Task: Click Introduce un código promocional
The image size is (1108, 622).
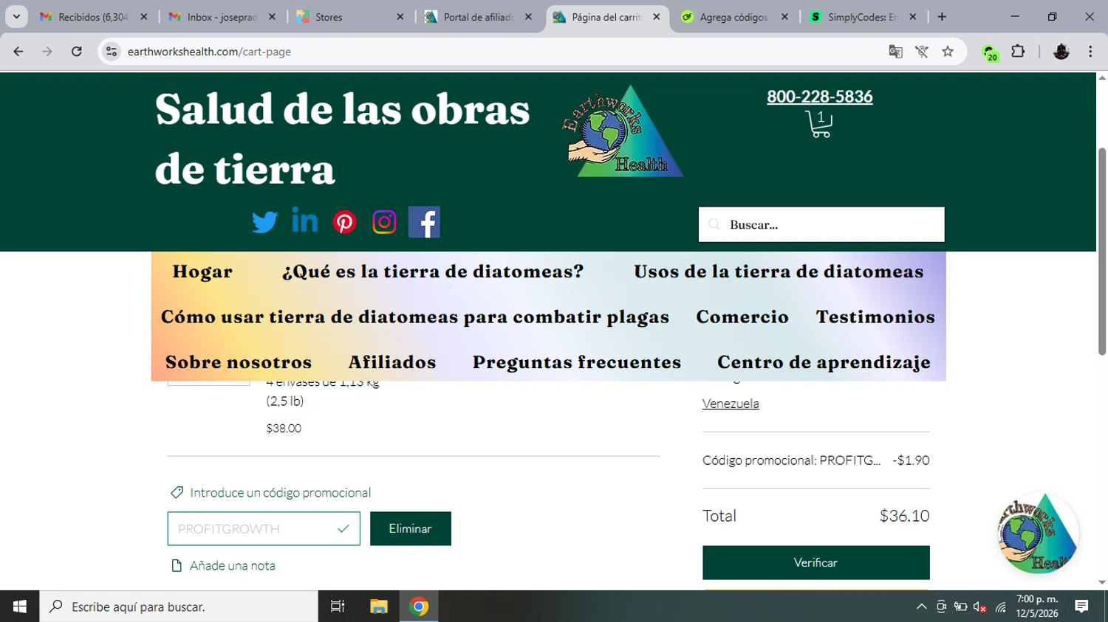Action: 280,492
